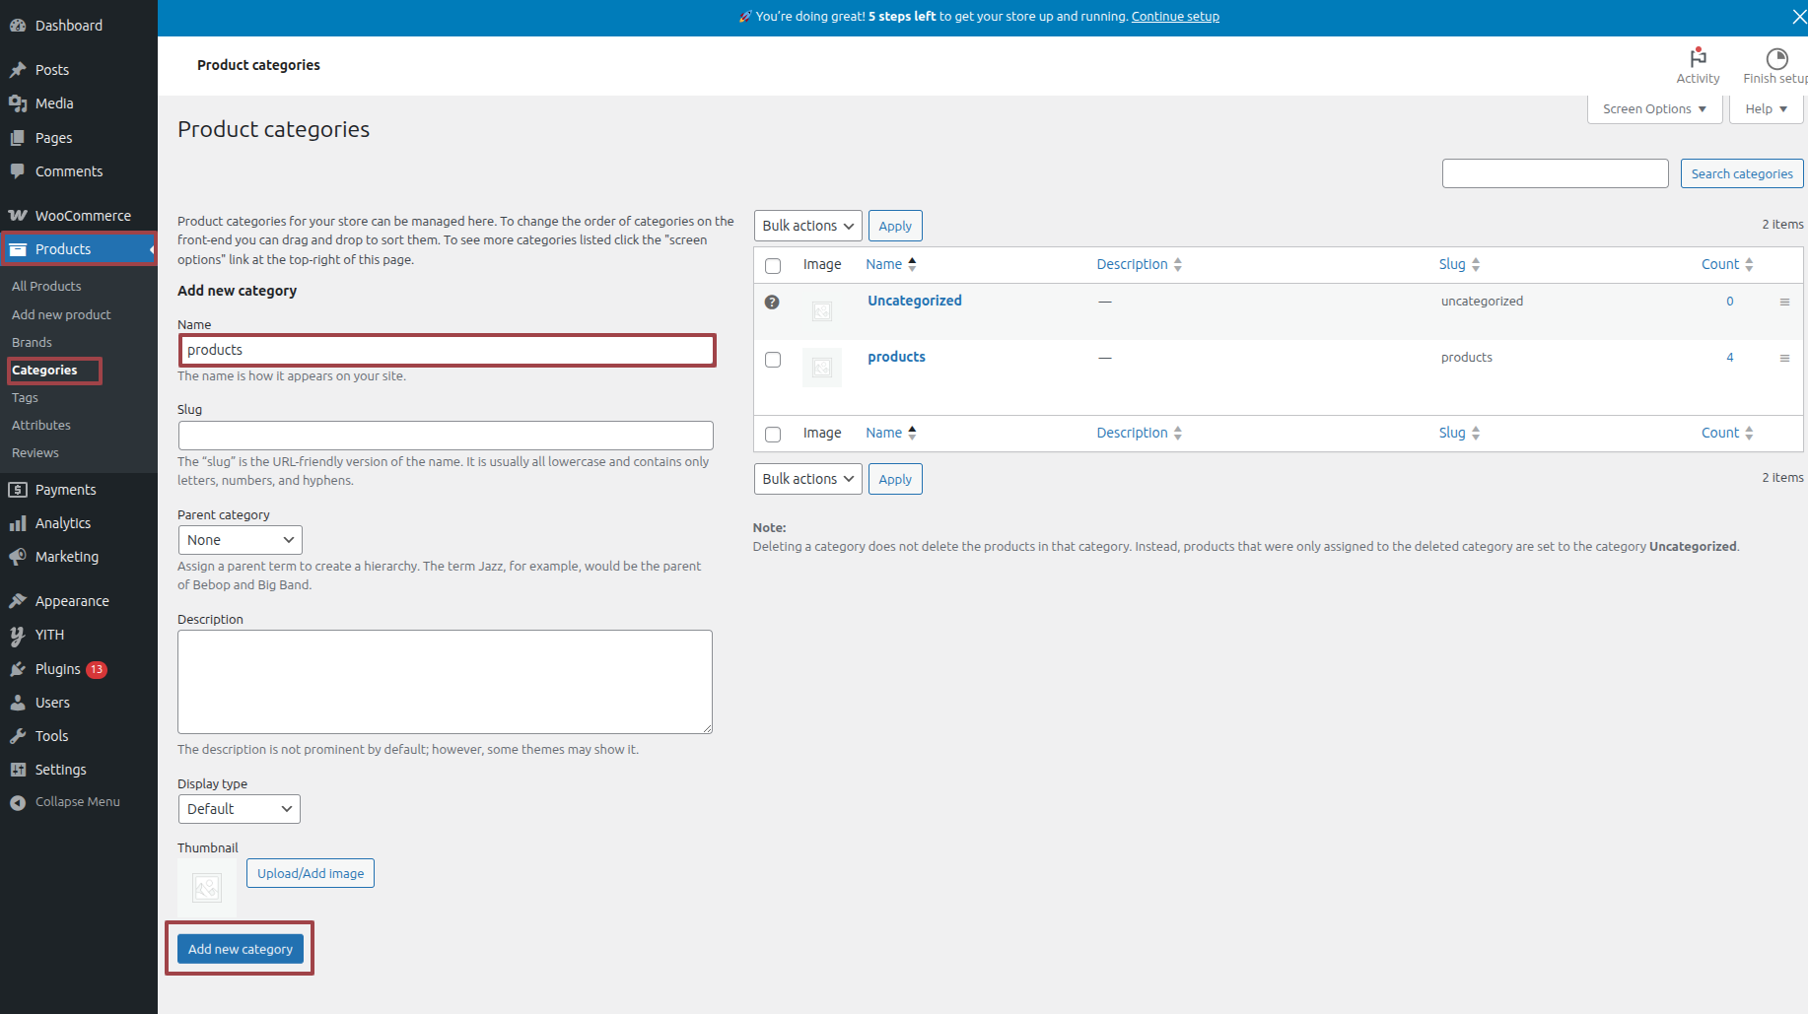The width and height of the screenshot is (1808, 1014).
Task: Click the Collapse Menu arrow icon
Action: [x=18, y=802]
